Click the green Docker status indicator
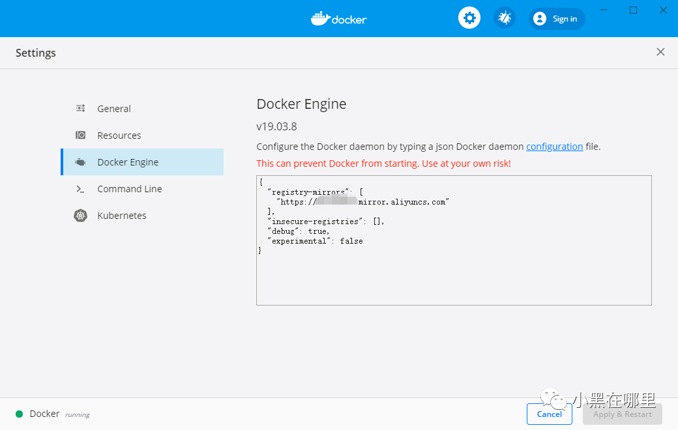Image resolution: width=678 pixels, height=430 pixels. tap(19, 414)
